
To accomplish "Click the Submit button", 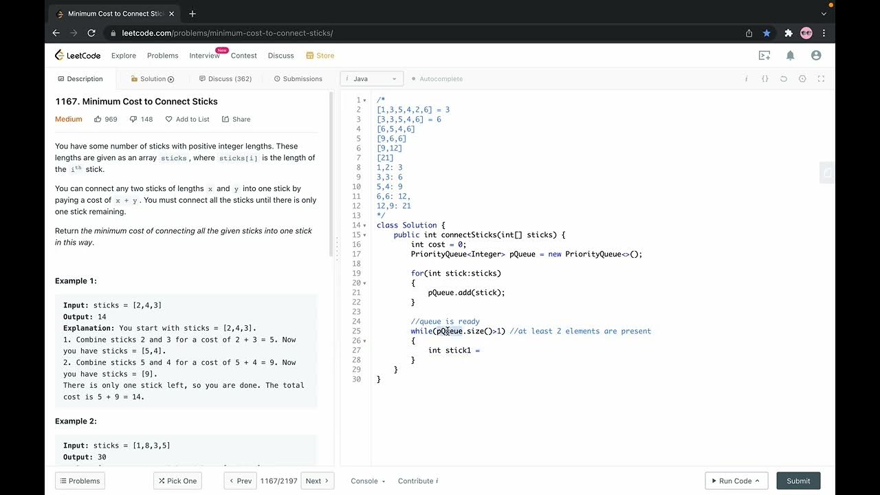I will pos(798,481).
